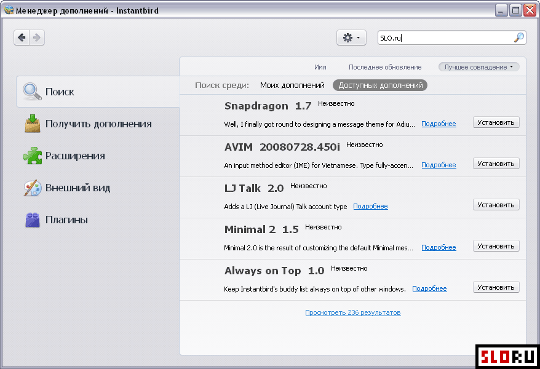
Task: Open the Расширения category
Action: click(98, 156)
